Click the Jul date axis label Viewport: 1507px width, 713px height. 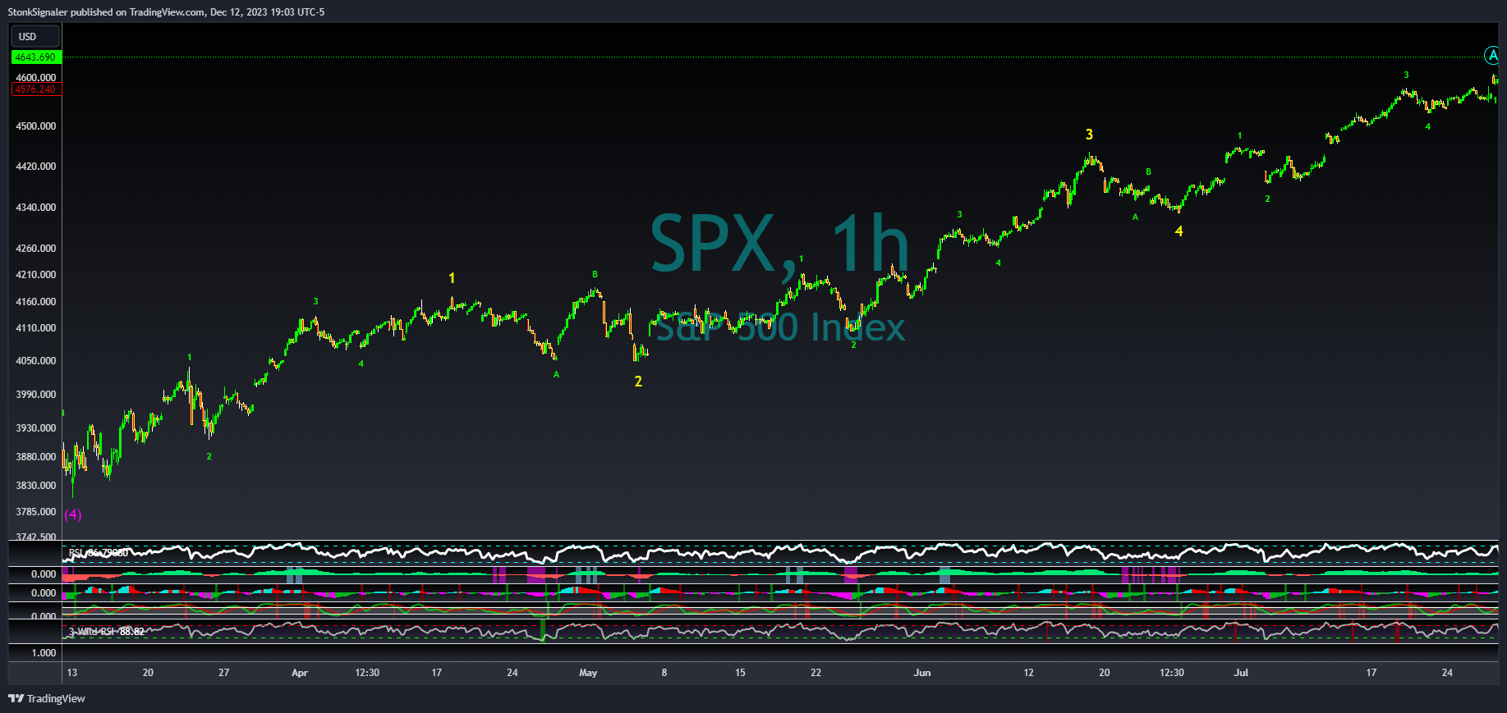point(1241,673)
